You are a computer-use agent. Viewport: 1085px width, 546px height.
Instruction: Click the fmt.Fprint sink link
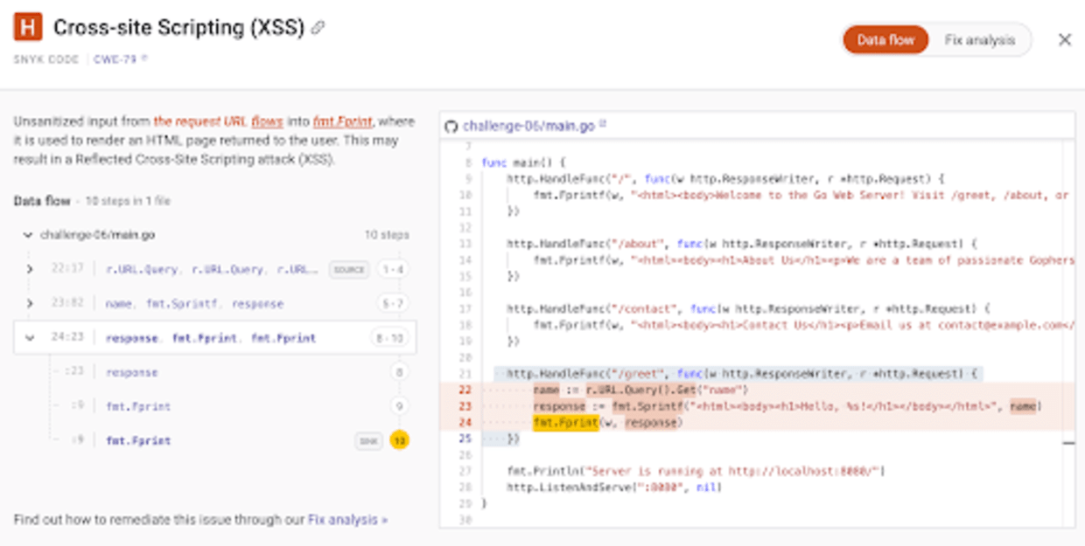point(342,121)
